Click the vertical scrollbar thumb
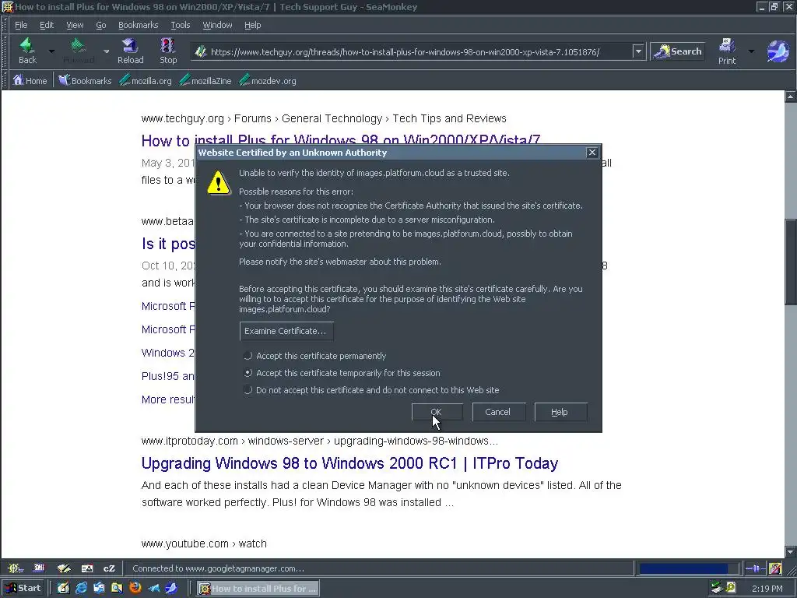797x598 pixels. coord(791,262)
